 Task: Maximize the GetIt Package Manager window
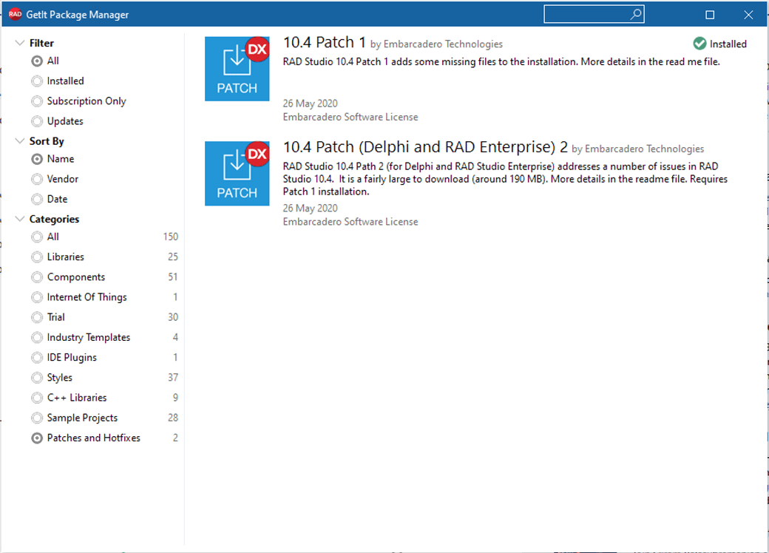click(710, 15)
